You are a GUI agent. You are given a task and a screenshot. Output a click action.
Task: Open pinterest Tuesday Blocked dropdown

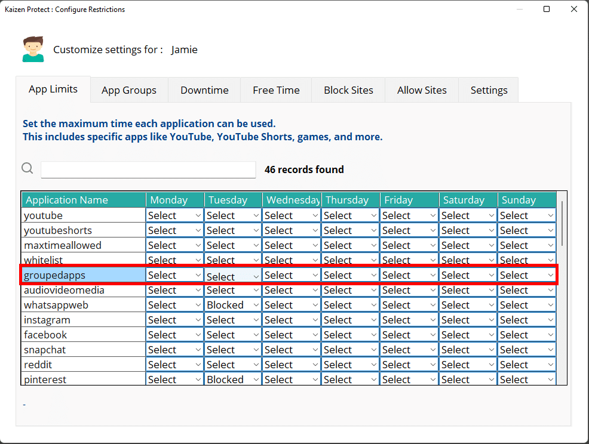(233, 380)
